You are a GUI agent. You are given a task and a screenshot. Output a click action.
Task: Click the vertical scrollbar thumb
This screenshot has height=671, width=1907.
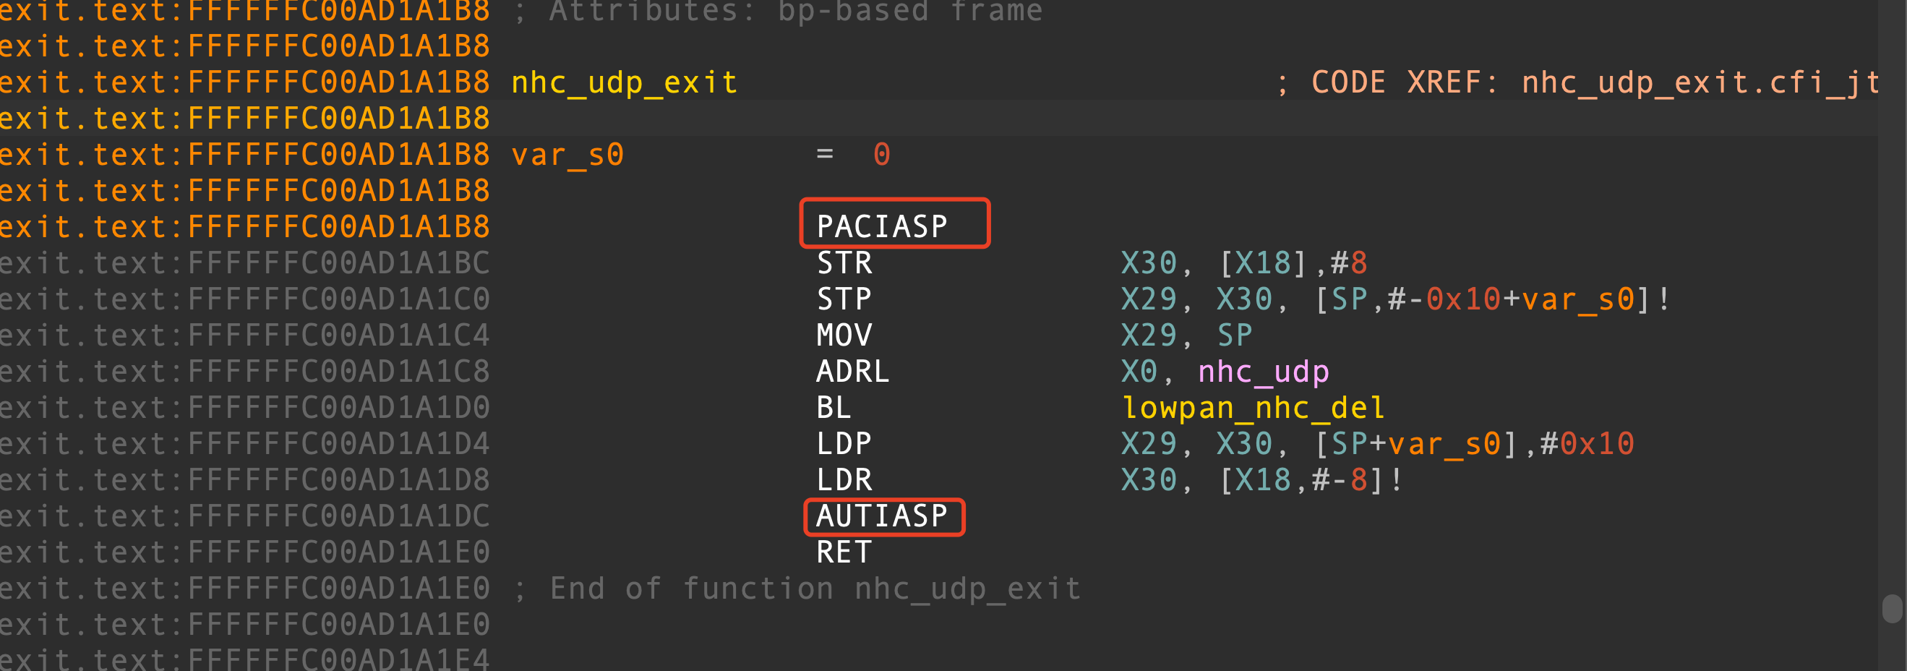(1893, 609)
